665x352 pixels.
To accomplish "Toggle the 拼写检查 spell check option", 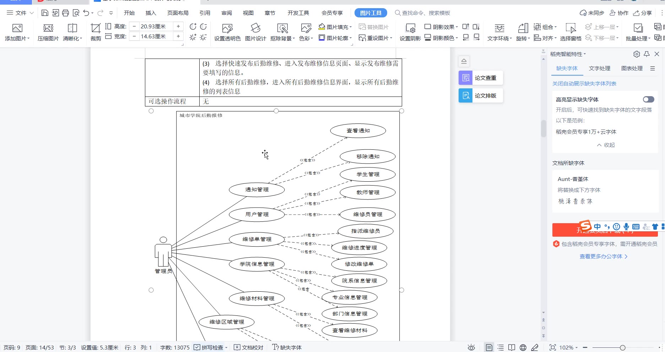I will (210, 347).
